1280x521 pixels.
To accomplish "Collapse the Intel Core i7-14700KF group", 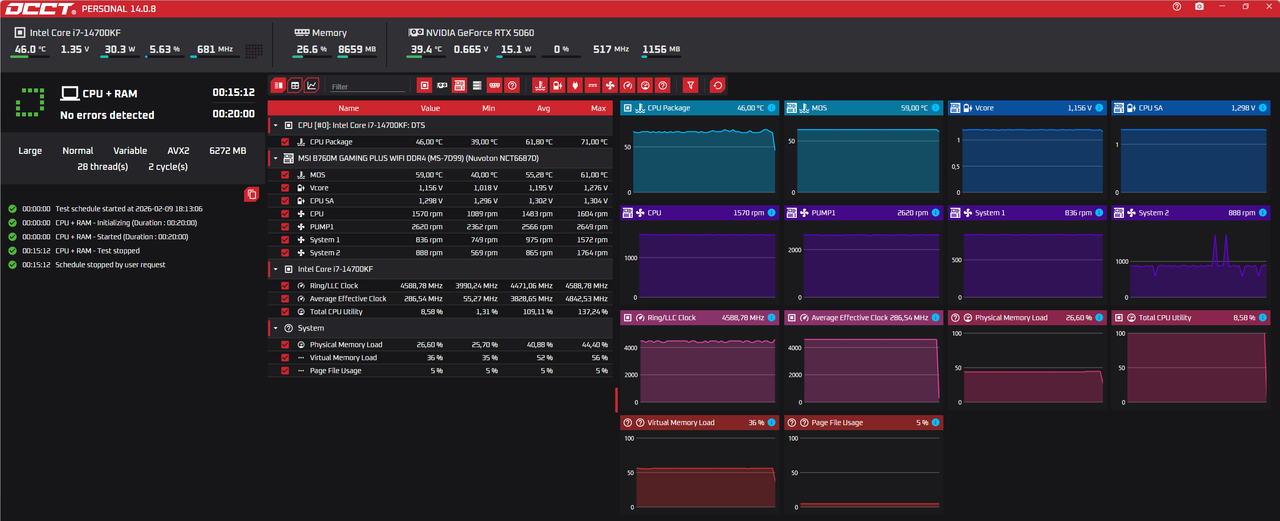I will (x=276, y=269).
